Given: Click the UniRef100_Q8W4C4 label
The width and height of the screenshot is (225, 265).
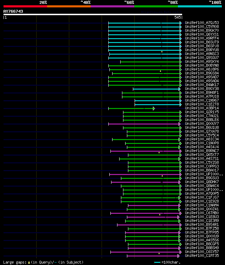Looking at the screenshot, I should coord(202,186).
